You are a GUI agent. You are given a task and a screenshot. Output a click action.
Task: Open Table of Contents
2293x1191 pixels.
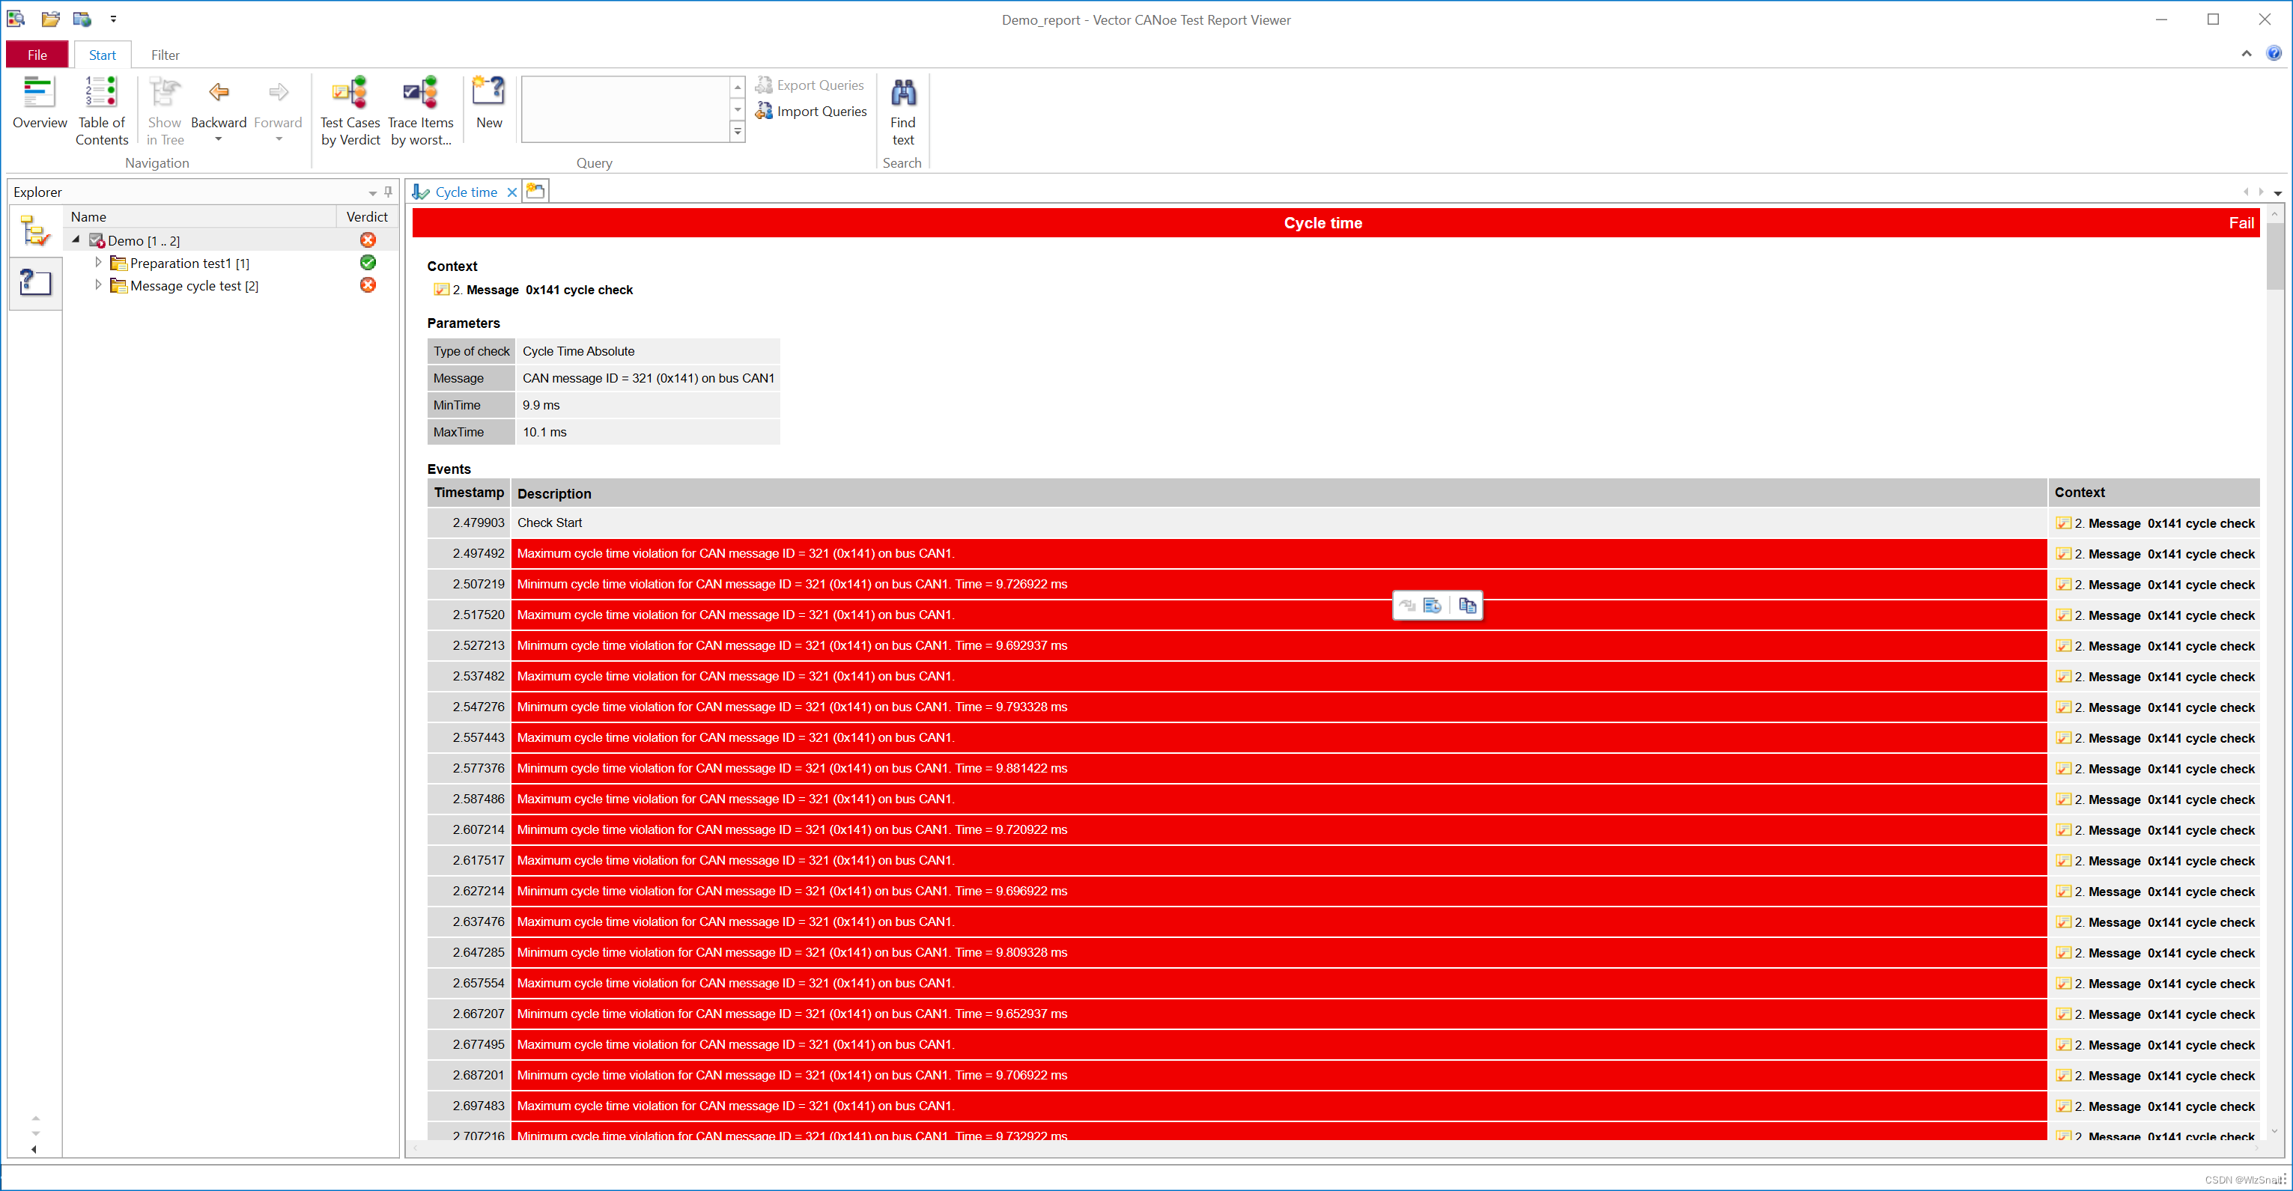click(100, 112)
